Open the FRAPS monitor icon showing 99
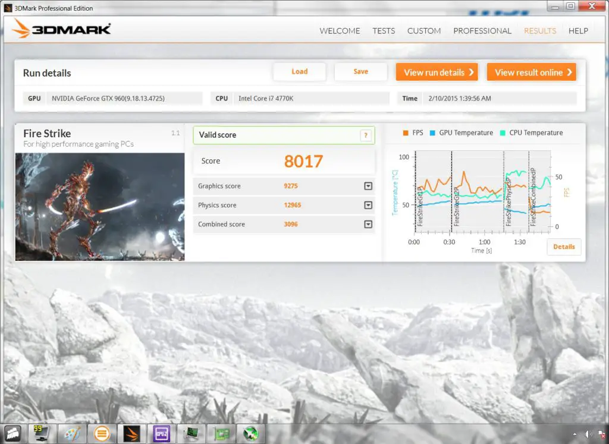The image size is (609, 444). coord(41,433)
